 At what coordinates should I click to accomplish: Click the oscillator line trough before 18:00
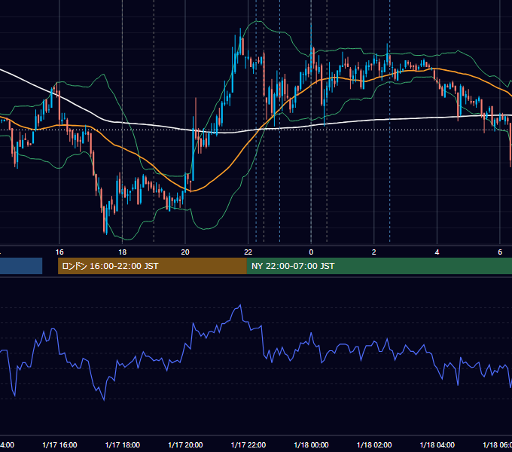(104, 399)
